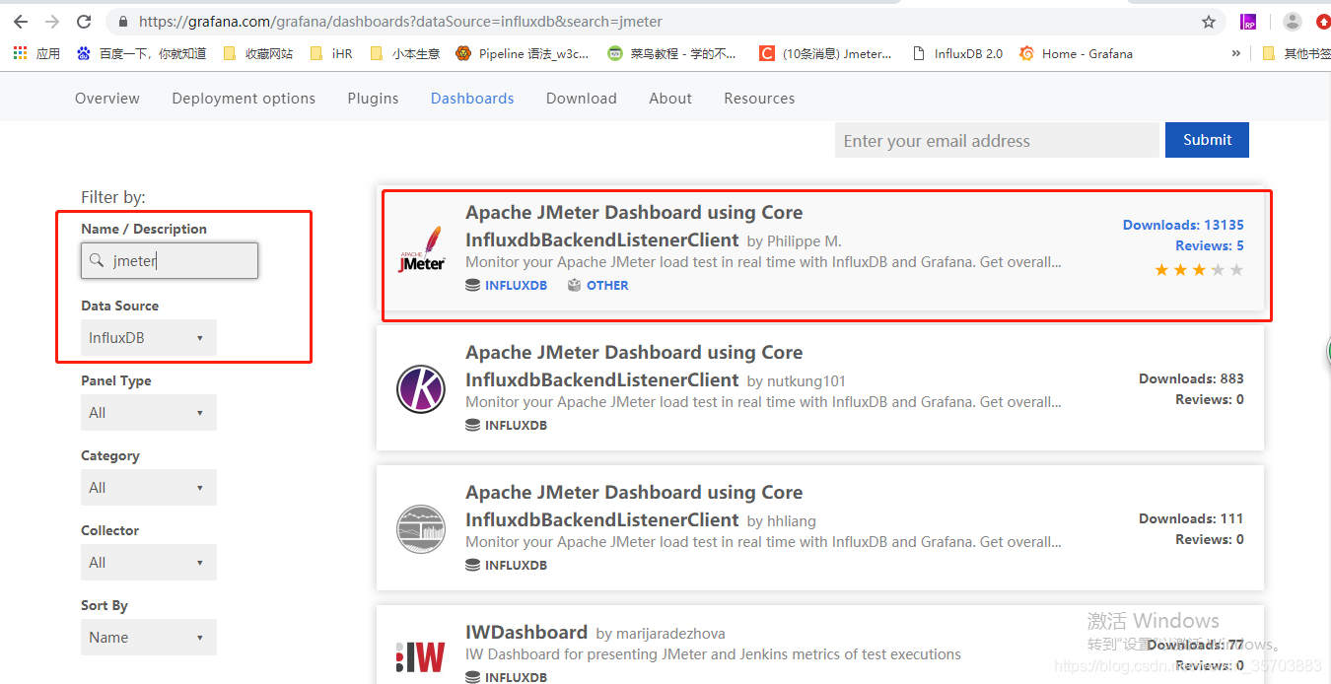Open the 应用 apps grid icon
The height and width of the screenshot is (684, 1331).
point(21,53)
